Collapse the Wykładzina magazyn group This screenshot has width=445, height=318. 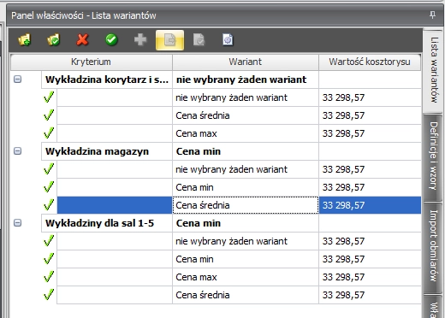click(18, 151)
